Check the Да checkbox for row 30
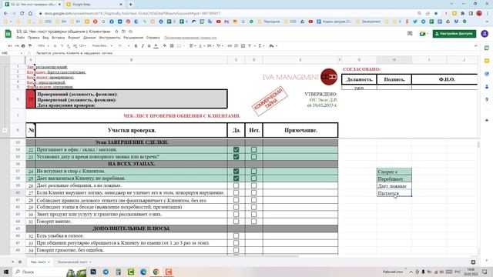Screen dimensions: 493x277 click(x=236, y=214)
